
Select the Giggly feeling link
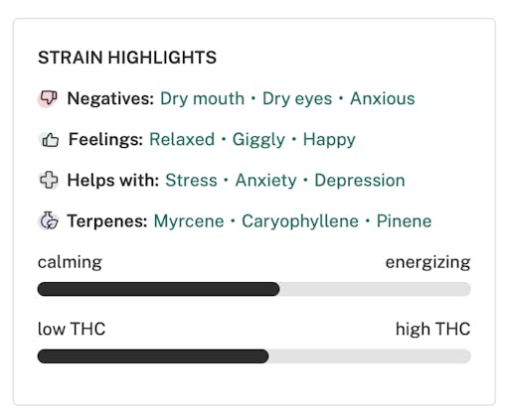coord(258,140)
